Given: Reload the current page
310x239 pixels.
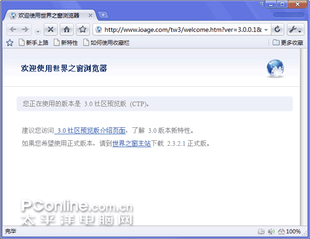Looking at the screenshot, I should [x=277, y=29].
